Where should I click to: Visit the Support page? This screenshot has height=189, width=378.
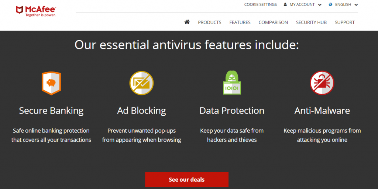point(345,22)
